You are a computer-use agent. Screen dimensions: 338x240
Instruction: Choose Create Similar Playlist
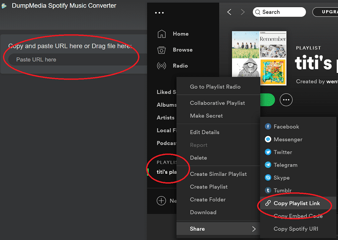click(218, 174)
